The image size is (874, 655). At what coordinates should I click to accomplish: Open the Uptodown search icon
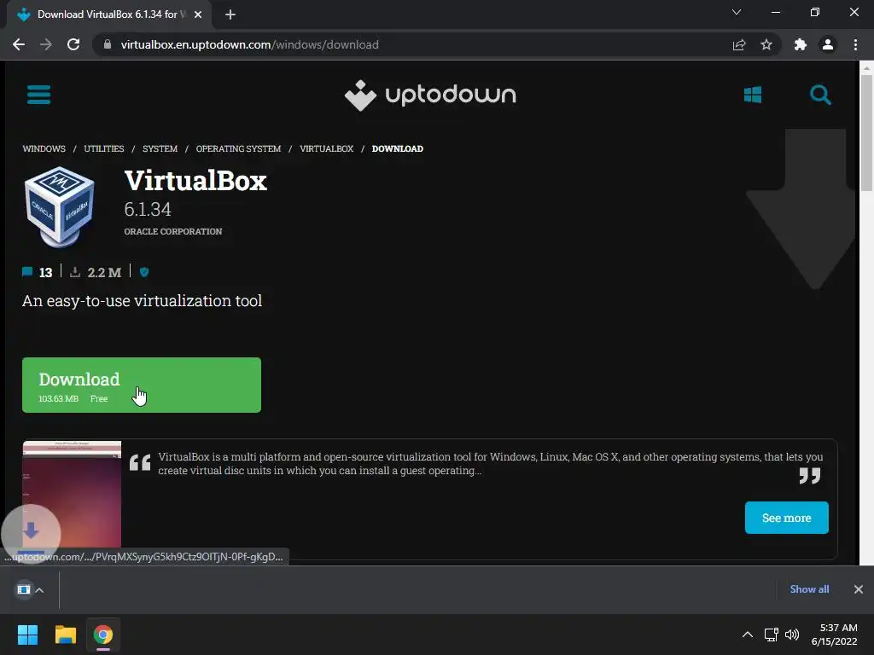[x=820, y=95]
